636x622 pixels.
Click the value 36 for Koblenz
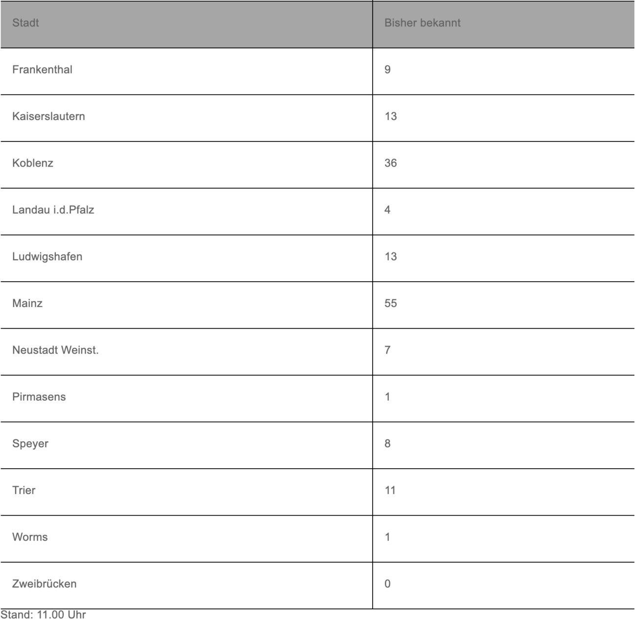pos(391,163)
